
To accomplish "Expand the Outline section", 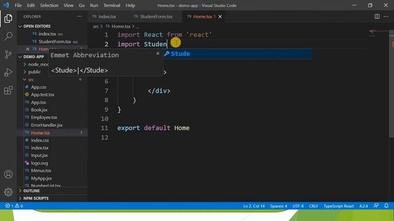I will (52, 191).
